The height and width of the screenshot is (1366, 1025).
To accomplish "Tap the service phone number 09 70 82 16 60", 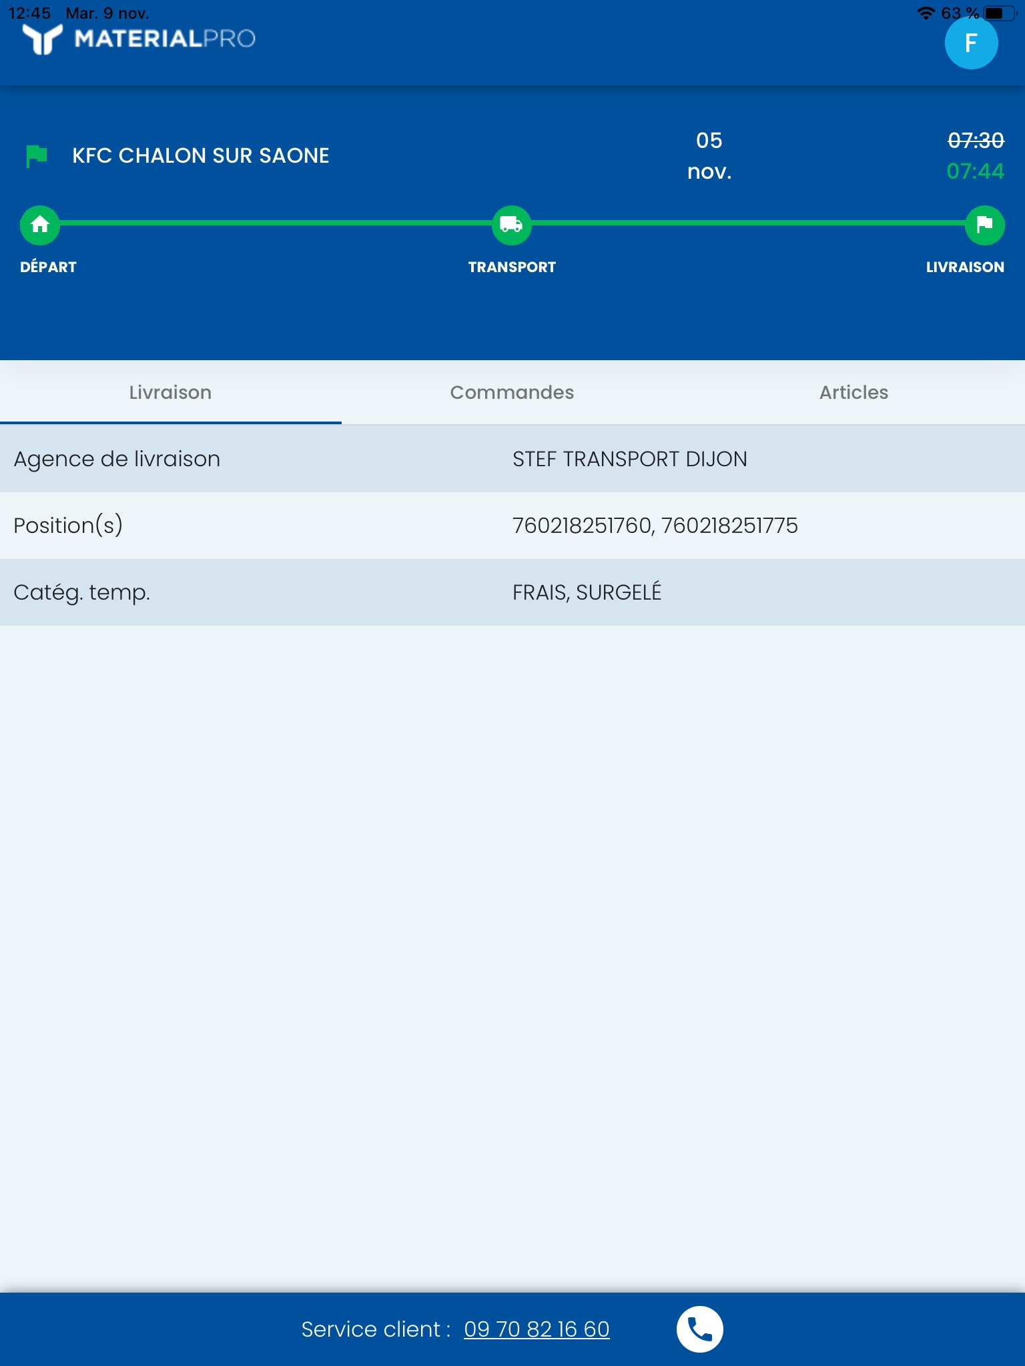I will (537, 1329).
